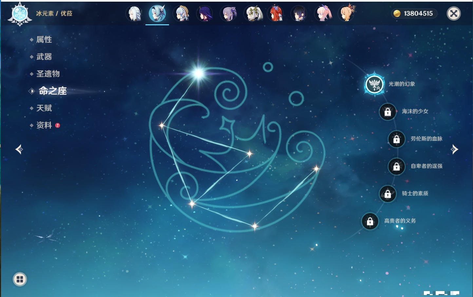Open the activated 光潮的幻象 constellation icon
The height and width of the screenshot is (297, 473).
pos(374,84)
